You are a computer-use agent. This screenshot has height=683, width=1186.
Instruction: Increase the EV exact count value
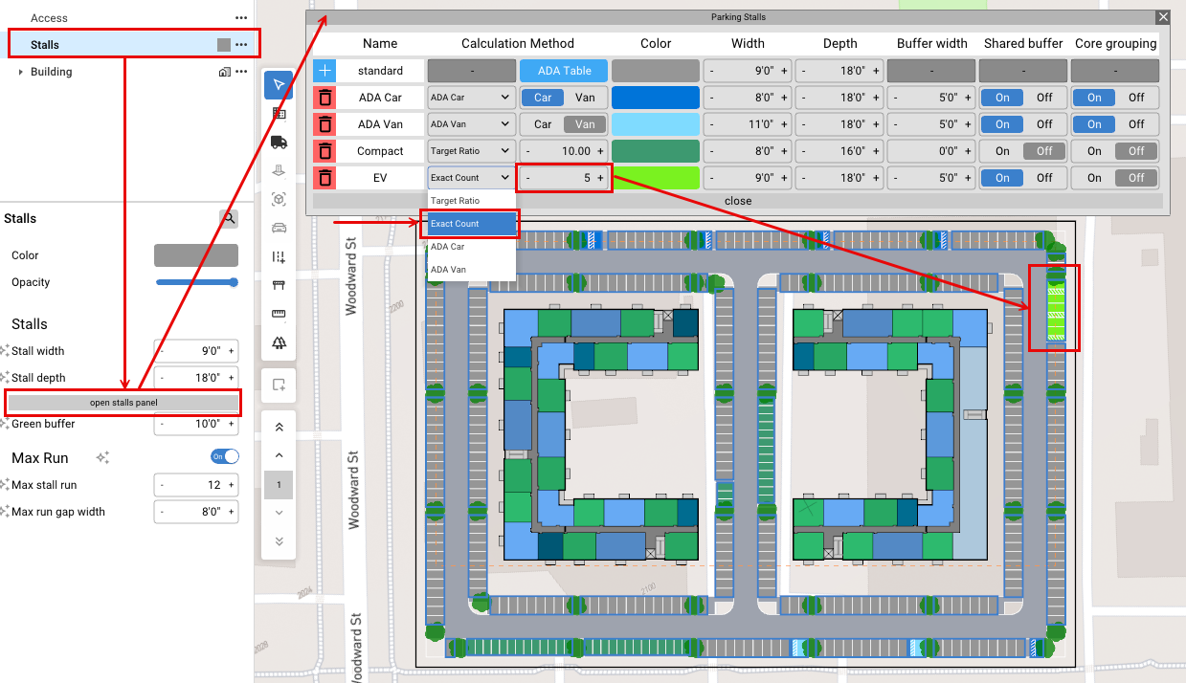pos(600,178)
